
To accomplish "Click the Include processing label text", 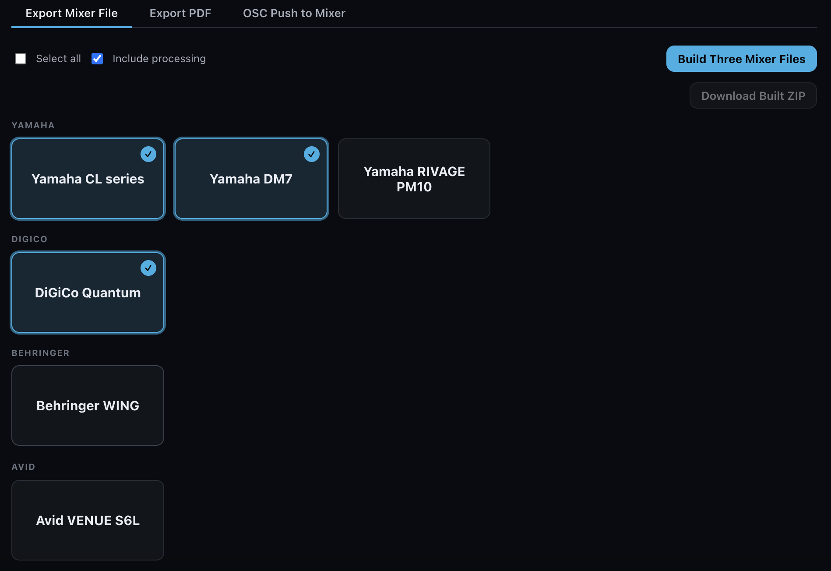I will click(159, 59).
